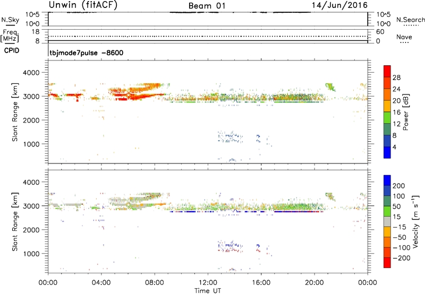Click the '-50' Velocity colorbar tick label
Screen dimensions: 425x294
point(399,237)
